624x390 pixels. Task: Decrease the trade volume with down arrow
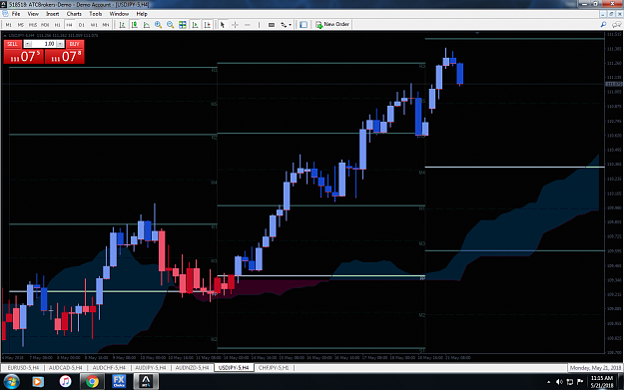[x=28, y=44]
